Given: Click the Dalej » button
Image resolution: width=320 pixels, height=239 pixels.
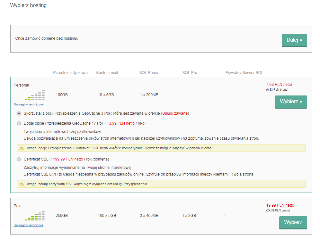Looking at the screenshot, I should [x=294, y=40].
